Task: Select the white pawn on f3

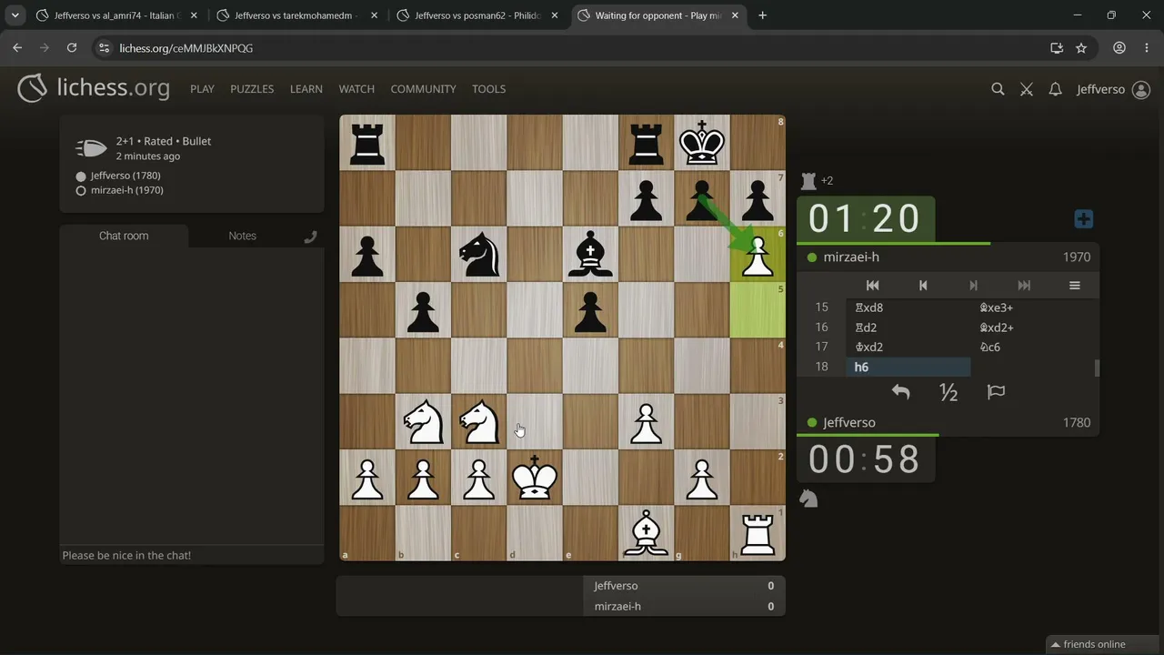Action: pyautogui.click(x=647, y=421)
